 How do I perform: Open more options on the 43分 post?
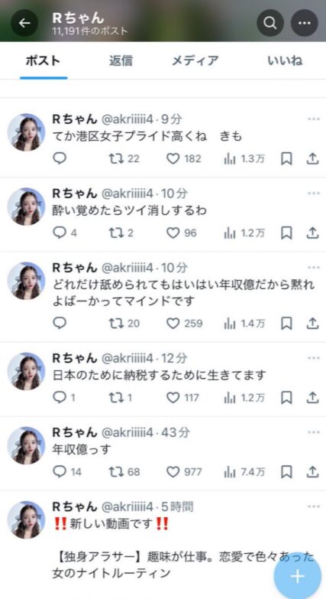click(x=314, y=432)
